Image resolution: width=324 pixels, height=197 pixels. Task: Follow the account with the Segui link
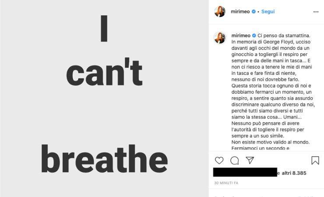(x=268, y=12)
